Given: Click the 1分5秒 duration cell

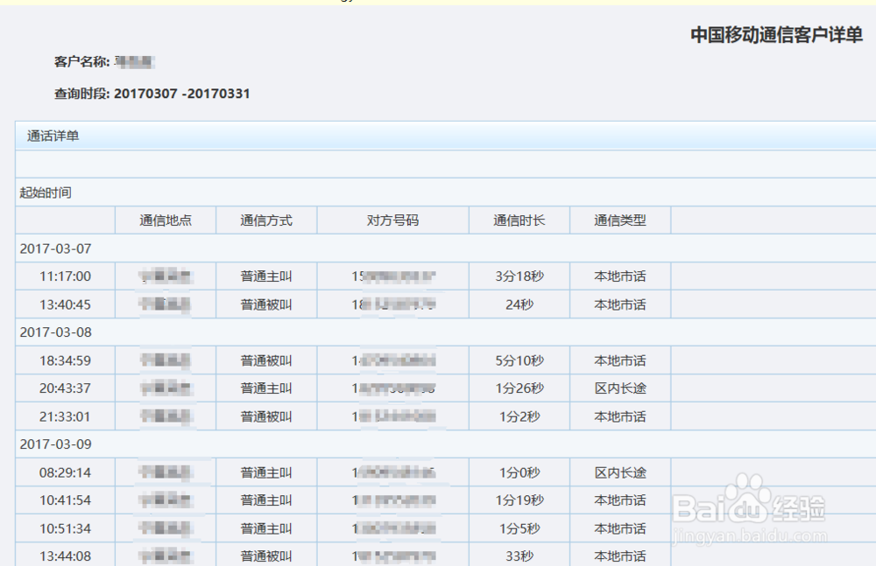Looking at the screenshot, I should (x=519, y=528).
